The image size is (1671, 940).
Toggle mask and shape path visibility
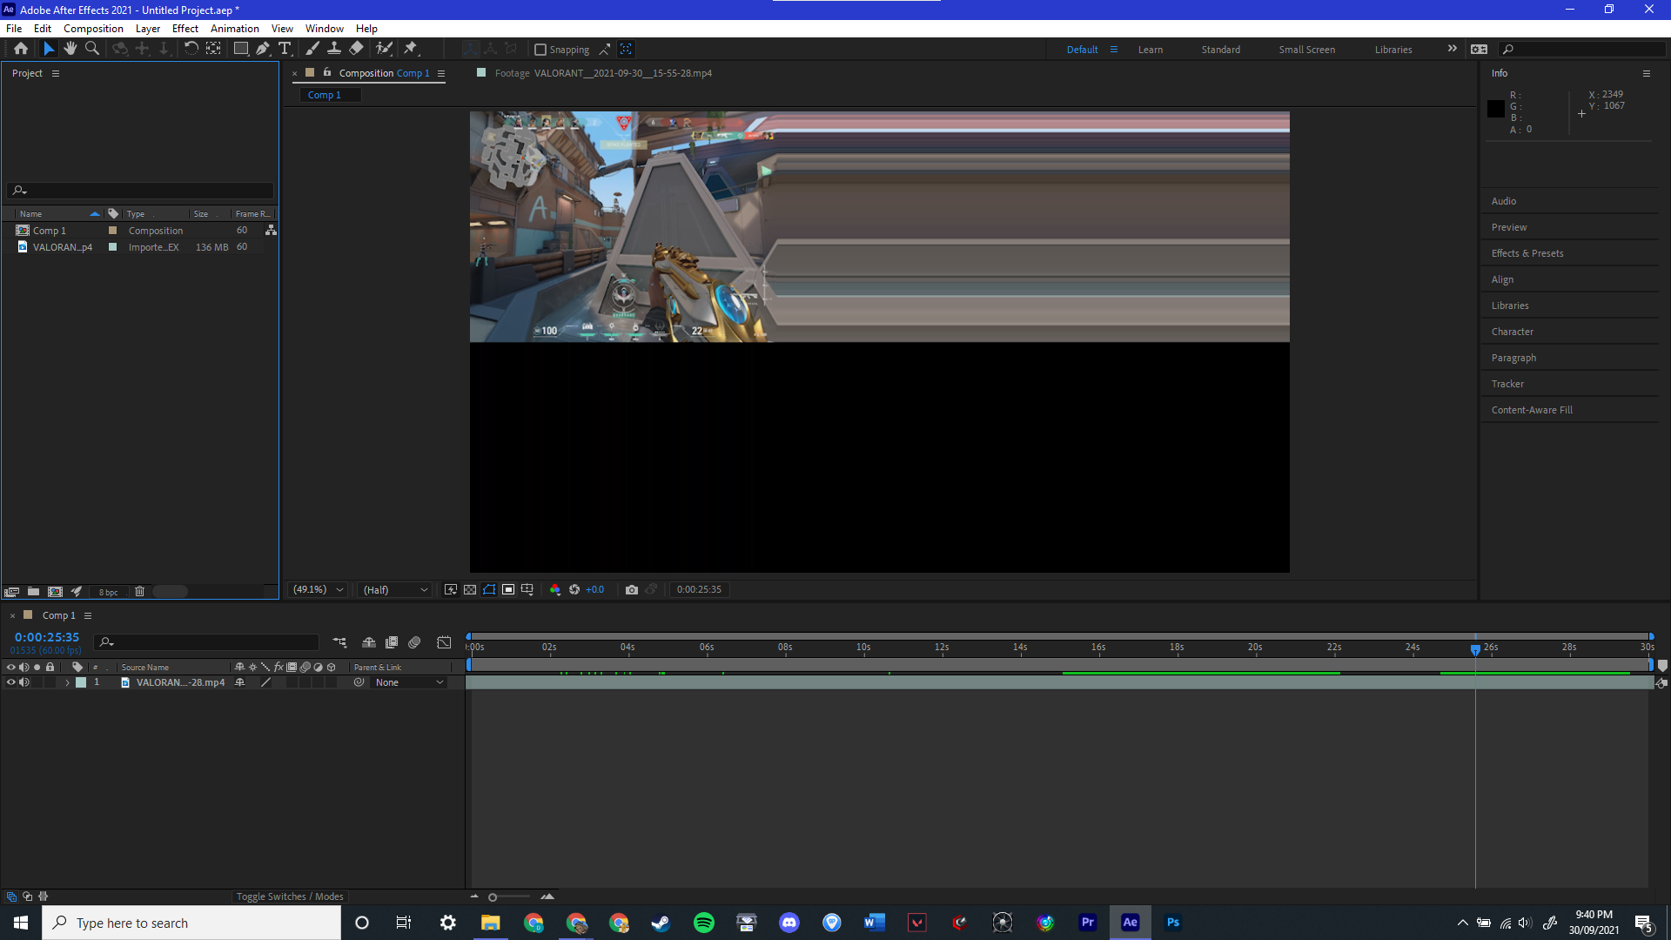489,590
